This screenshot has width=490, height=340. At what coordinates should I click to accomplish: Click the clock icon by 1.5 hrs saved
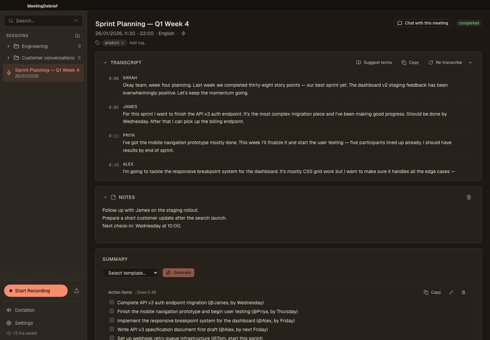(9, 333)
